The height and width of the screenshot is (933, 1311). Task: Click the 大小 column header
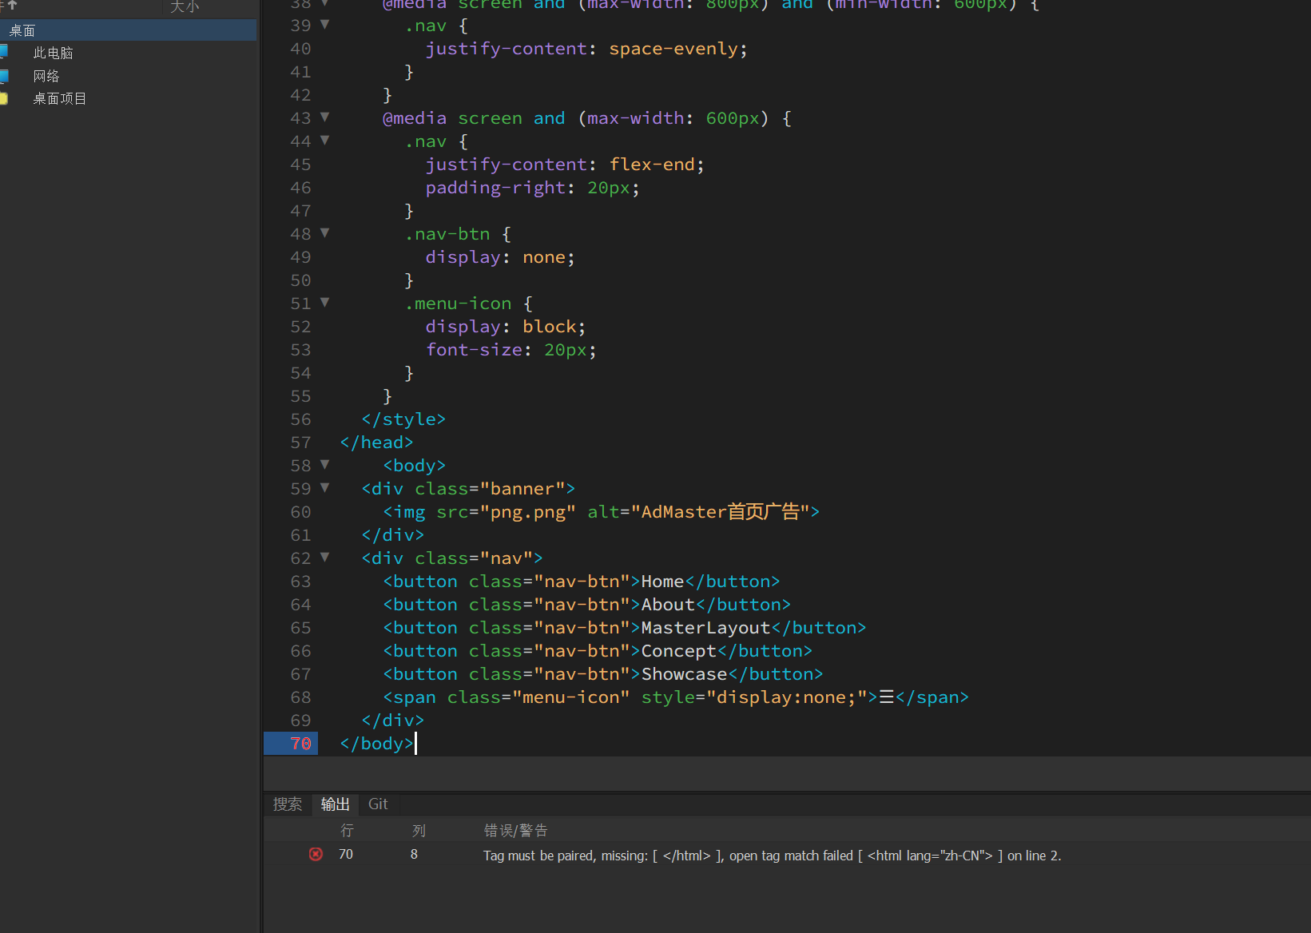[x=185, y=6]
